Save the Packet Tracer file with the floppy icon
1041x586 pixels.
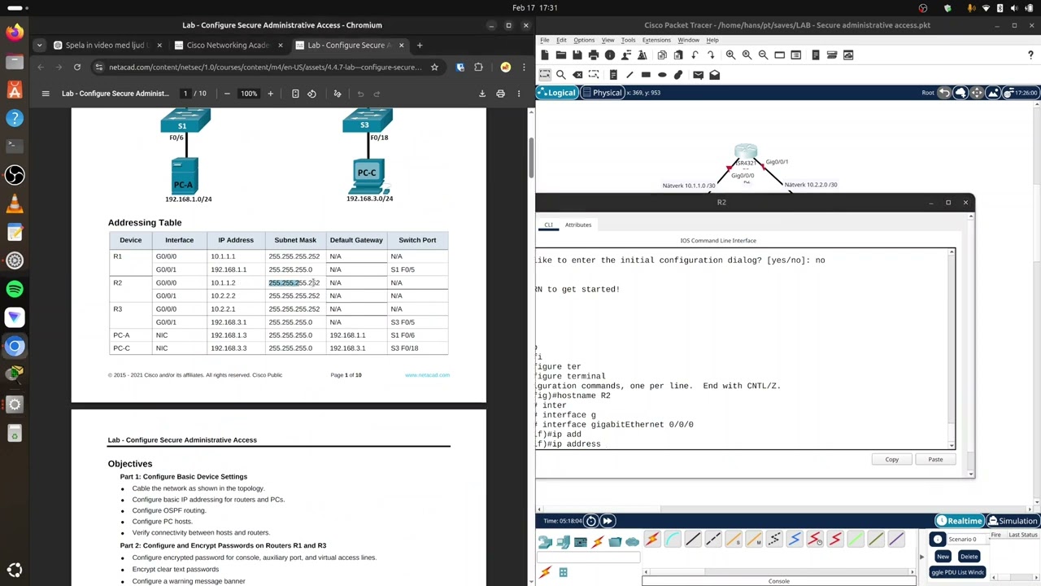[x=577, y=55]
